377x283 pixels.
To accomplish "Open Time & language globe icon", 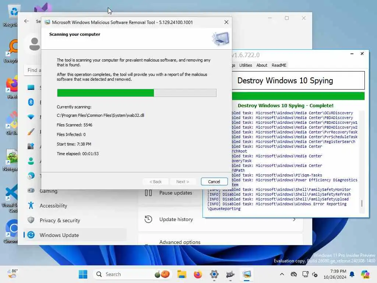I will (x=31, y=176).
